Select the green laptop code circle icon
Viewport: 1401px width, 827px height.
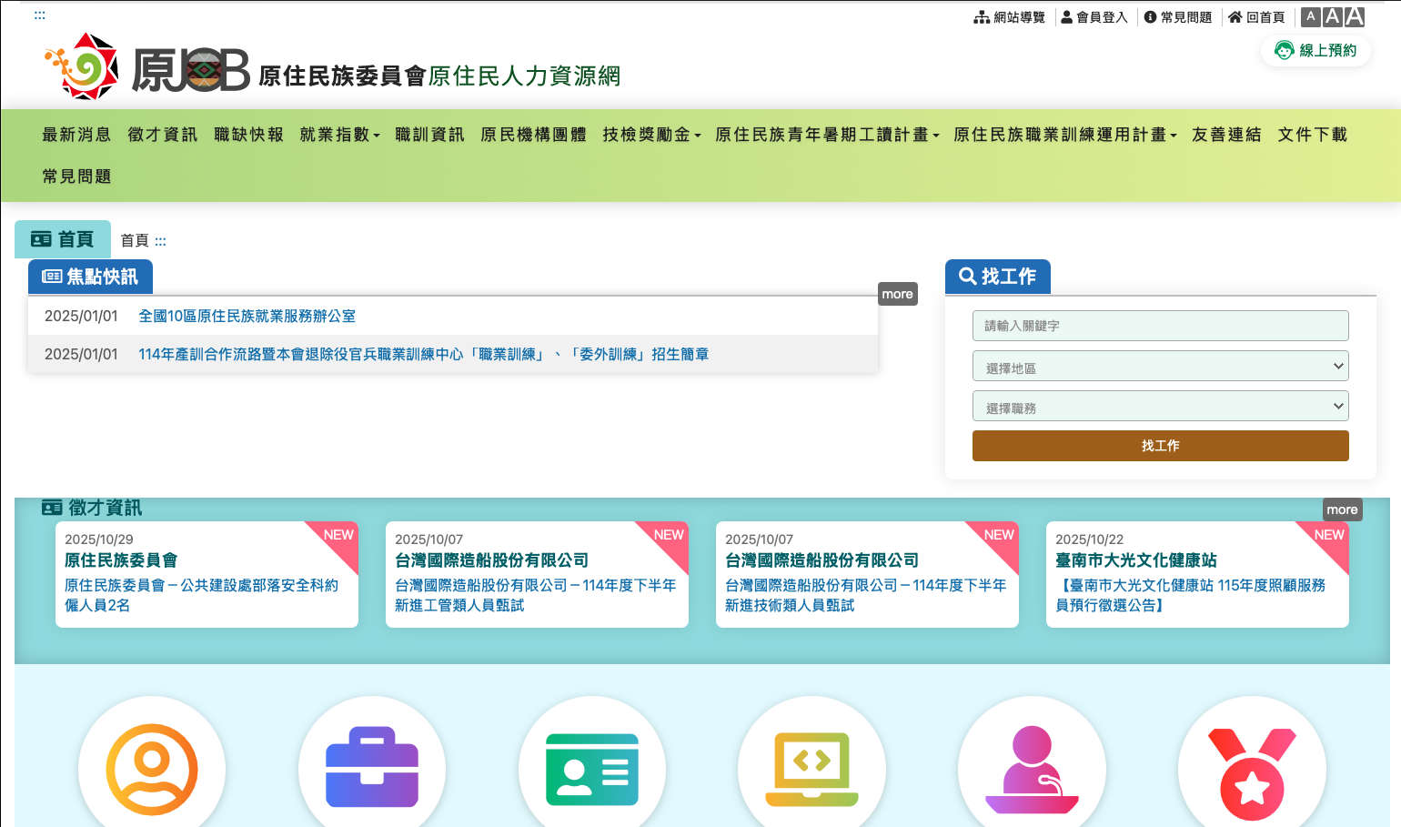pyautogui.click(x=811, y=767)
